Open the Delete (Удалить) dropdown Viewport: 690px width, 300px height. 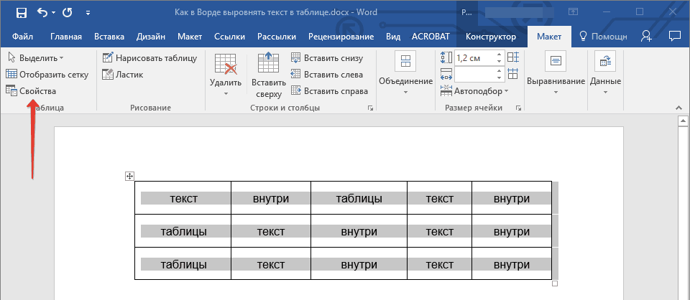225,75
